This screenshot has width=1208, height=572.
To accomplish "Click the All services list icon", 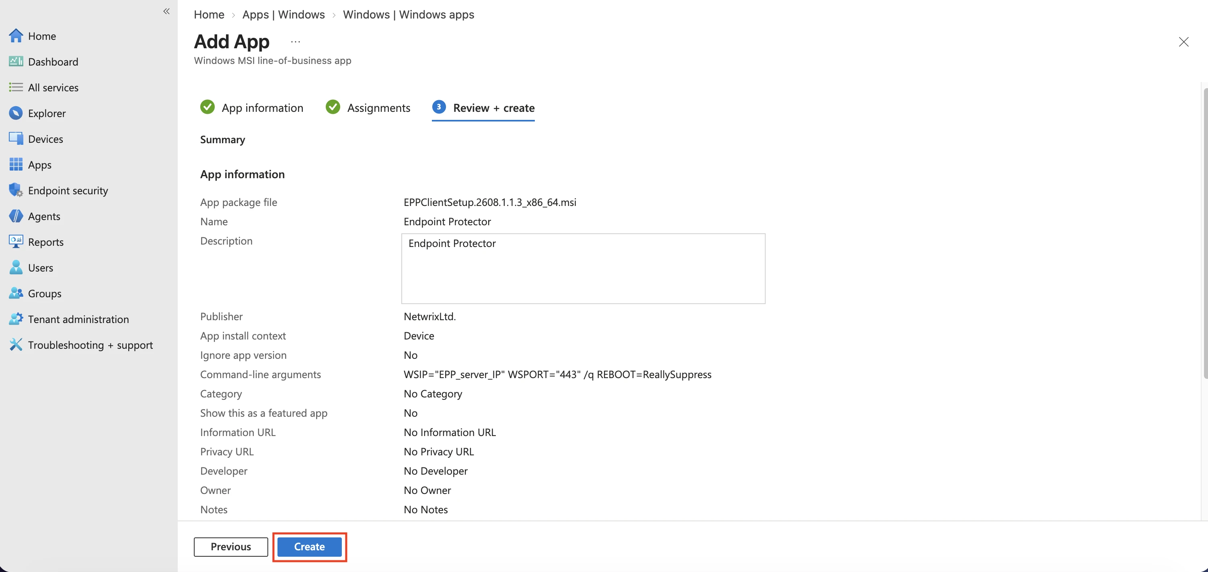I will 16,87.
